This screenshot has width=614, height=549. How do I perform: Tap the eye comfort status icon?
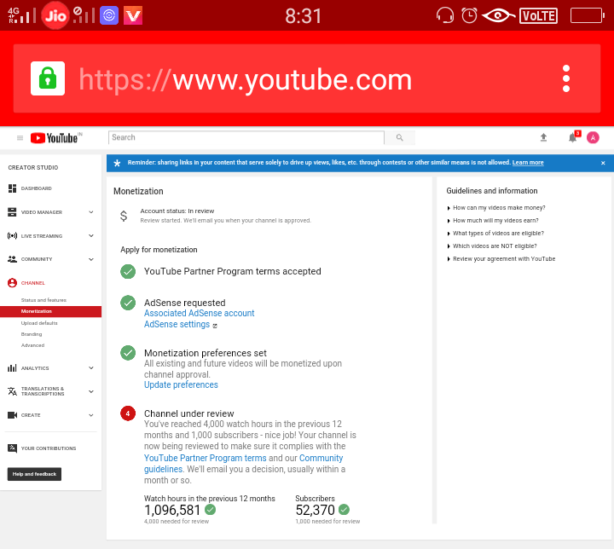pyautogui.click(x=498, y=15)
